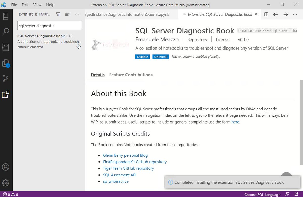Open SQL Assesment API link
303x197 pixels.
(x=119, y=175)
